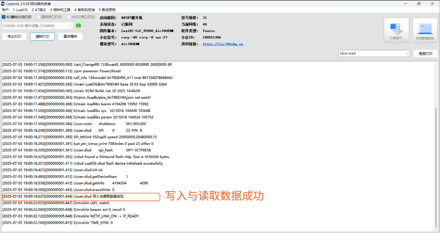Click the cell ID value 245551306
Image resolution: width=440 pixels, height=233 pixels.
[211, 37]
